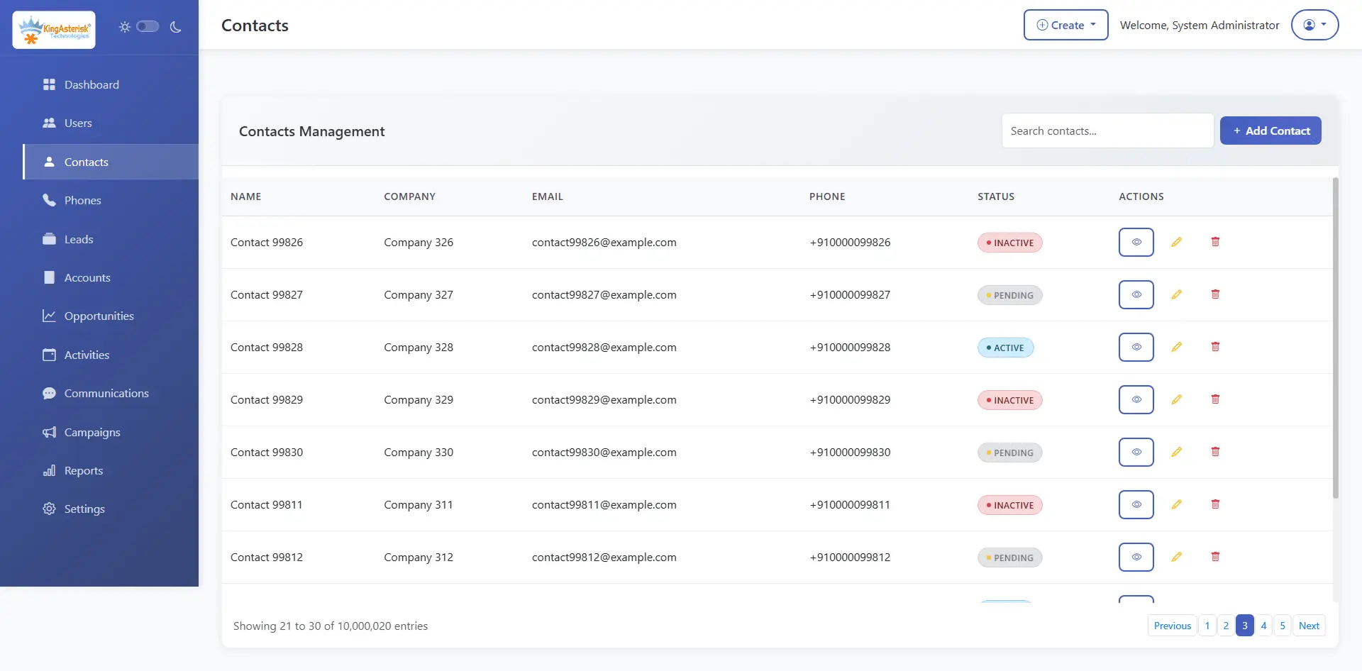1362x671 pixels.
Task: Click the STATUS column header
Action: coord(996,196)
